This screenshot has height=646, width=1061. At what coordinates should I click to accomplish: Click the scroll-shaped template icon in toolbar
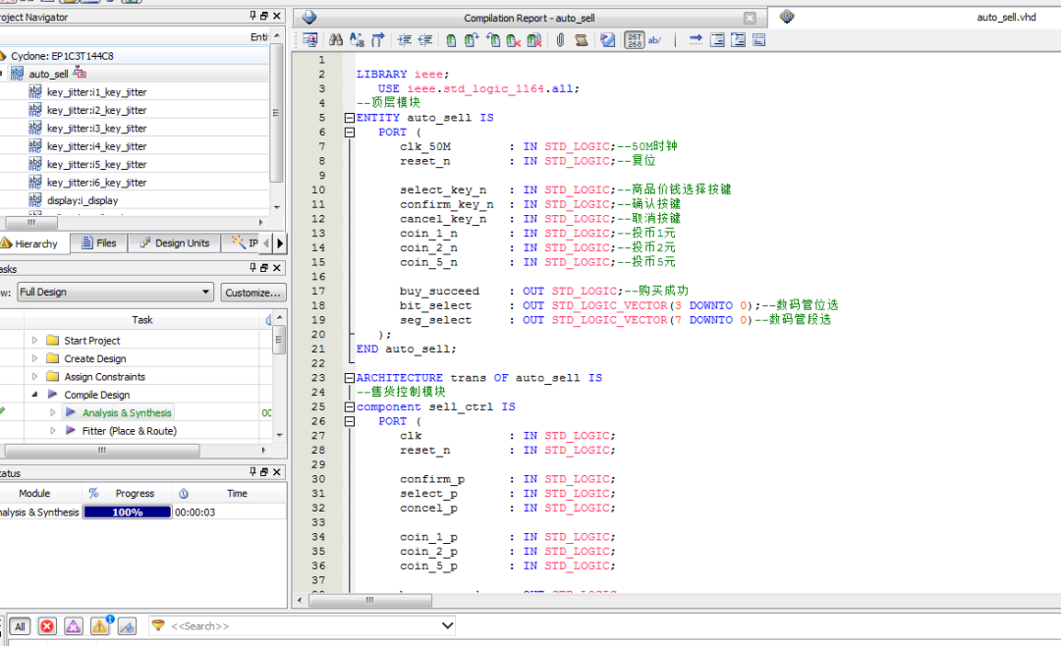pyautogui.click(x=582, y=40)
